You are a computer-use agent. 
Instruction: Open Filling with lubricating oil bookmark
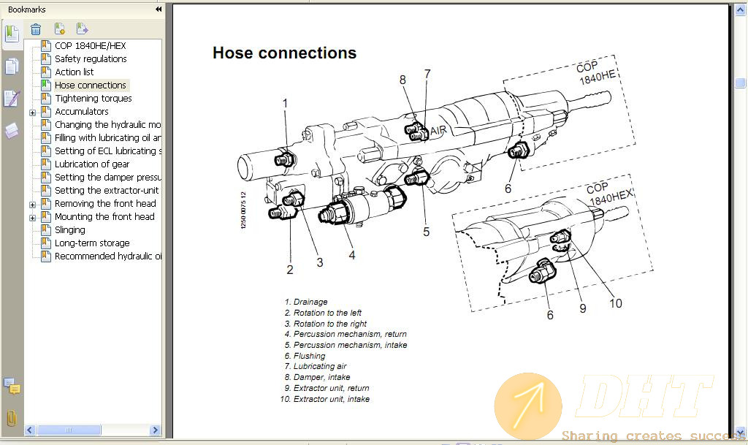(x=108, y=137)
